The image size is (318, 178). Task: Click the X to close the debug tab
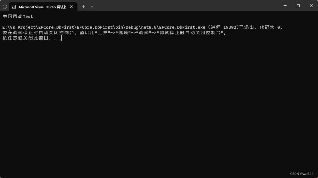click(x=71, y=7)
